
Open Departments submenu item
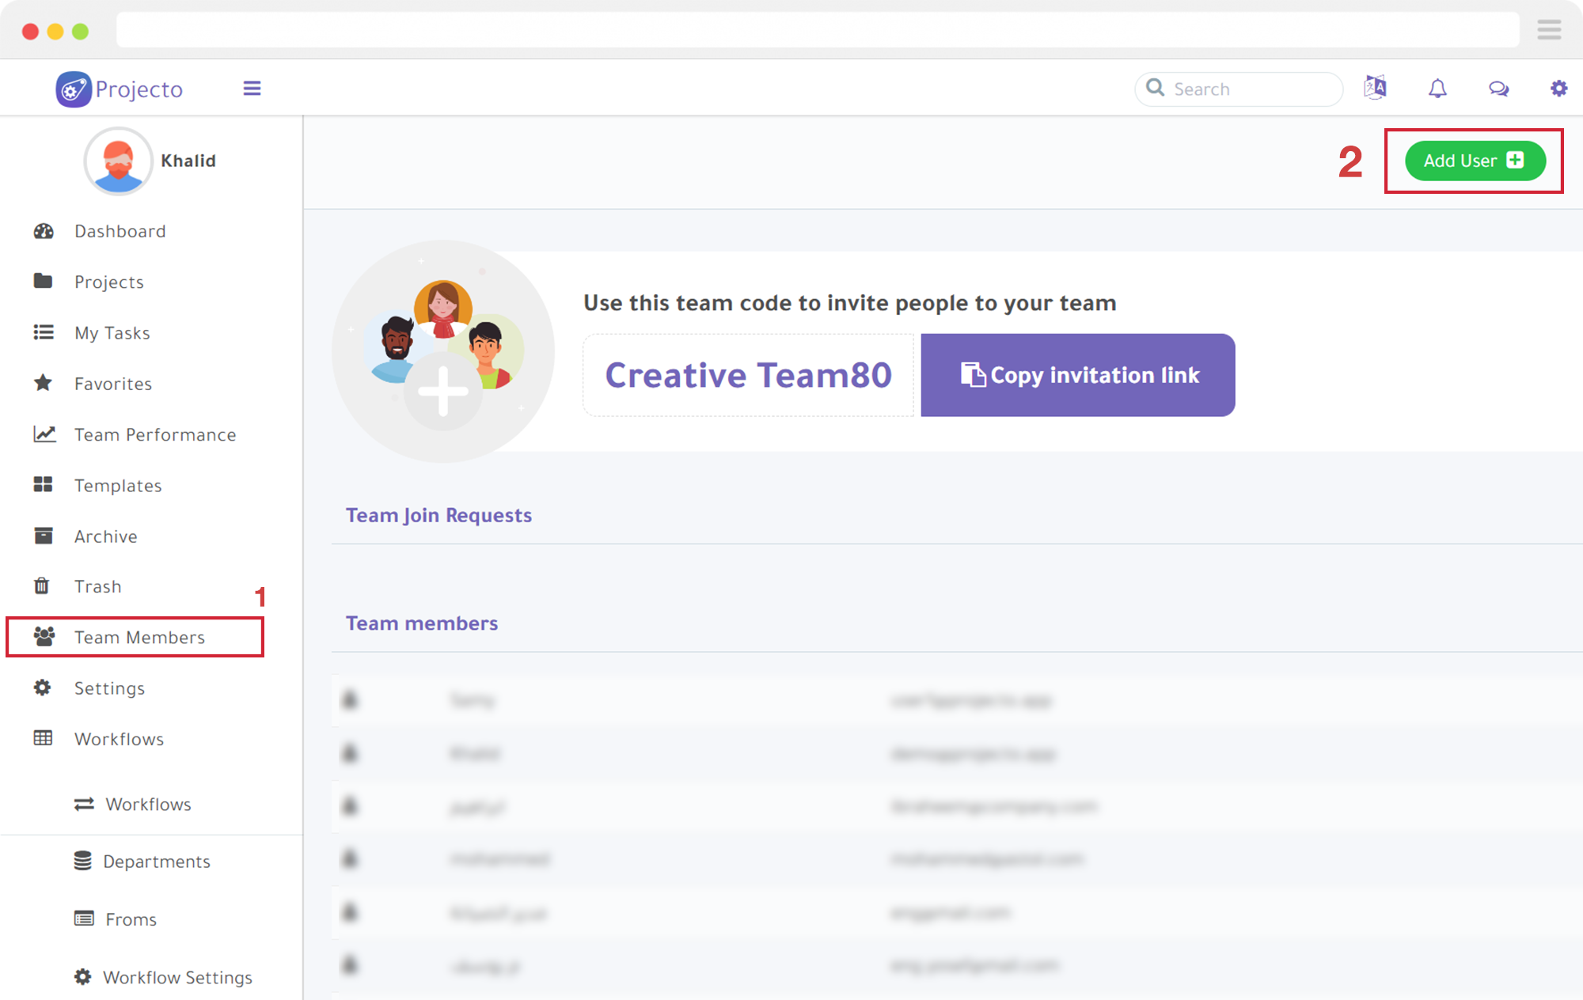click(x=157, y=861)
